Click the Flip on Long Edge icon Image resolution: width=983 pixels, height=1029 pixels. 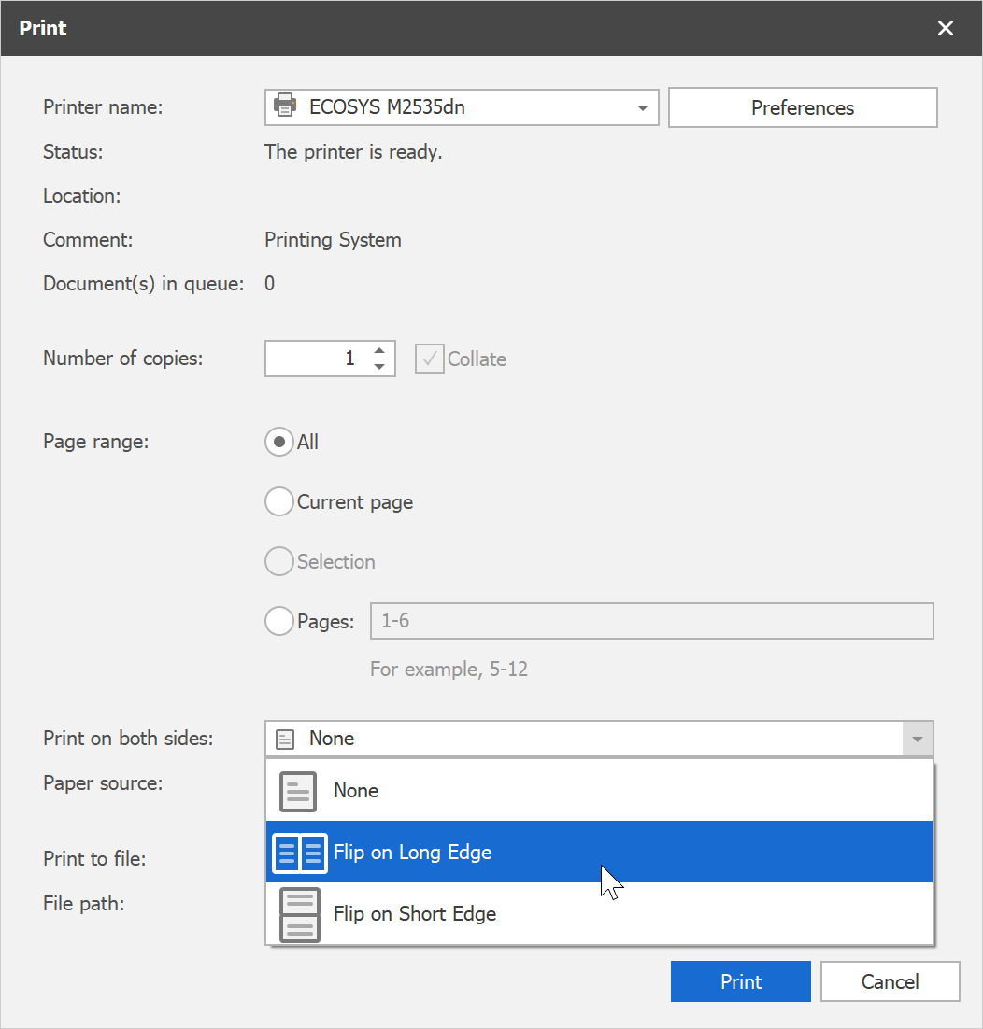tap(299, 853)
